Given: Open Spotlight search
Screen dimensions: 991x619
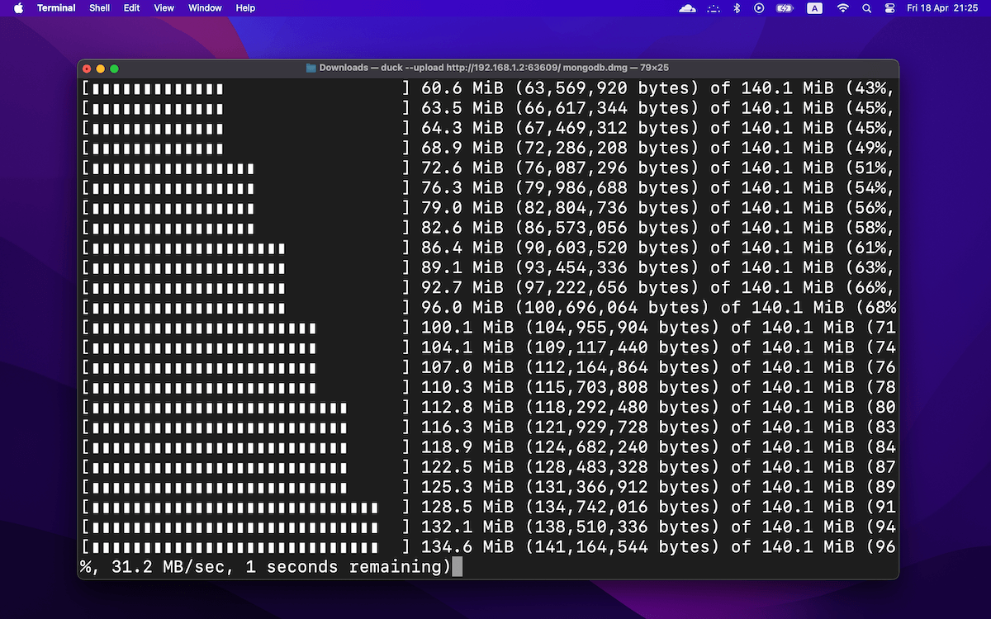Looking at the screenshot, I should point(866,8).
